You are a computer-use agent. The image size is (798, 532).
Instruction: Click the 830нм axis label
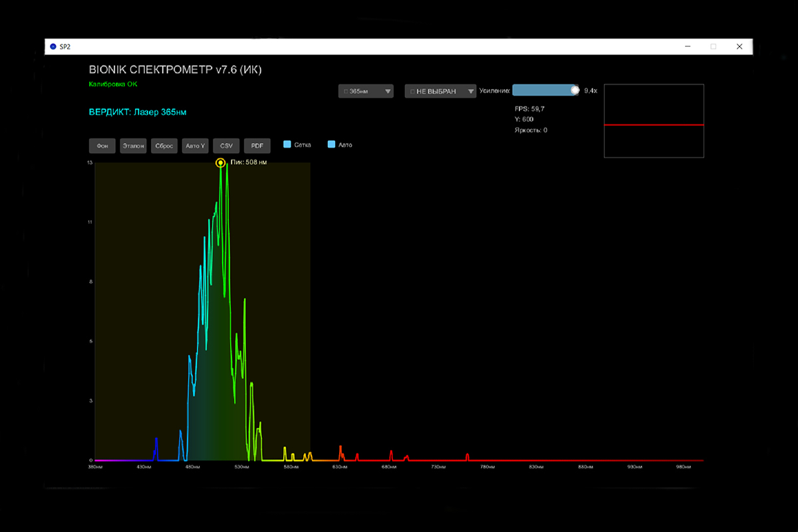(537, 467)
